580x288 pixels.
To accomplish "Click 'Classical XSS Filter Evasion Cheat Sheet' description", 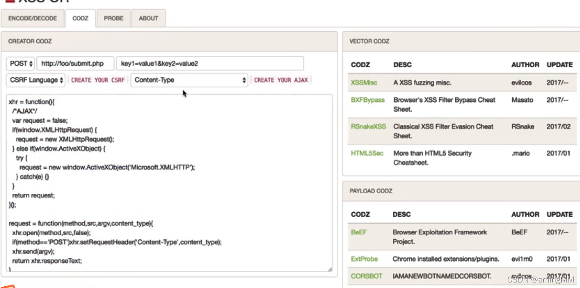I will point(443,131).
